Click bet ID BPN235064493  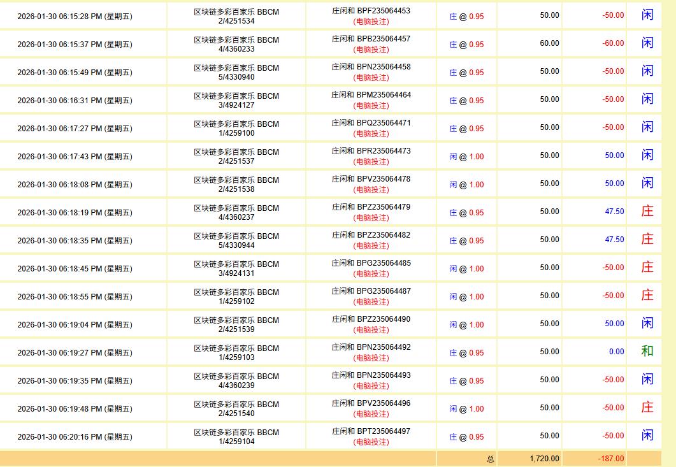(x=384, y=375)
